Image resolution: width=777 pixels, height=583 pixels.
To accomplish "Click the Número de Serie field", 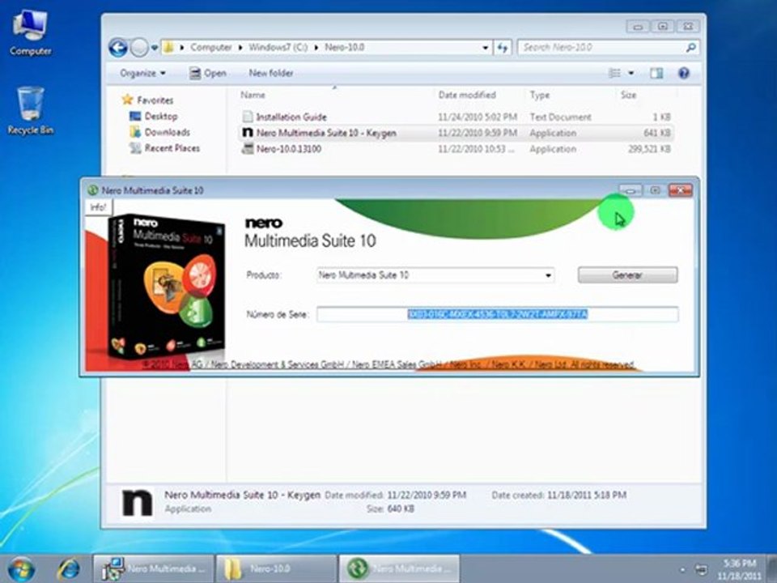I will (x=498, y=314).
